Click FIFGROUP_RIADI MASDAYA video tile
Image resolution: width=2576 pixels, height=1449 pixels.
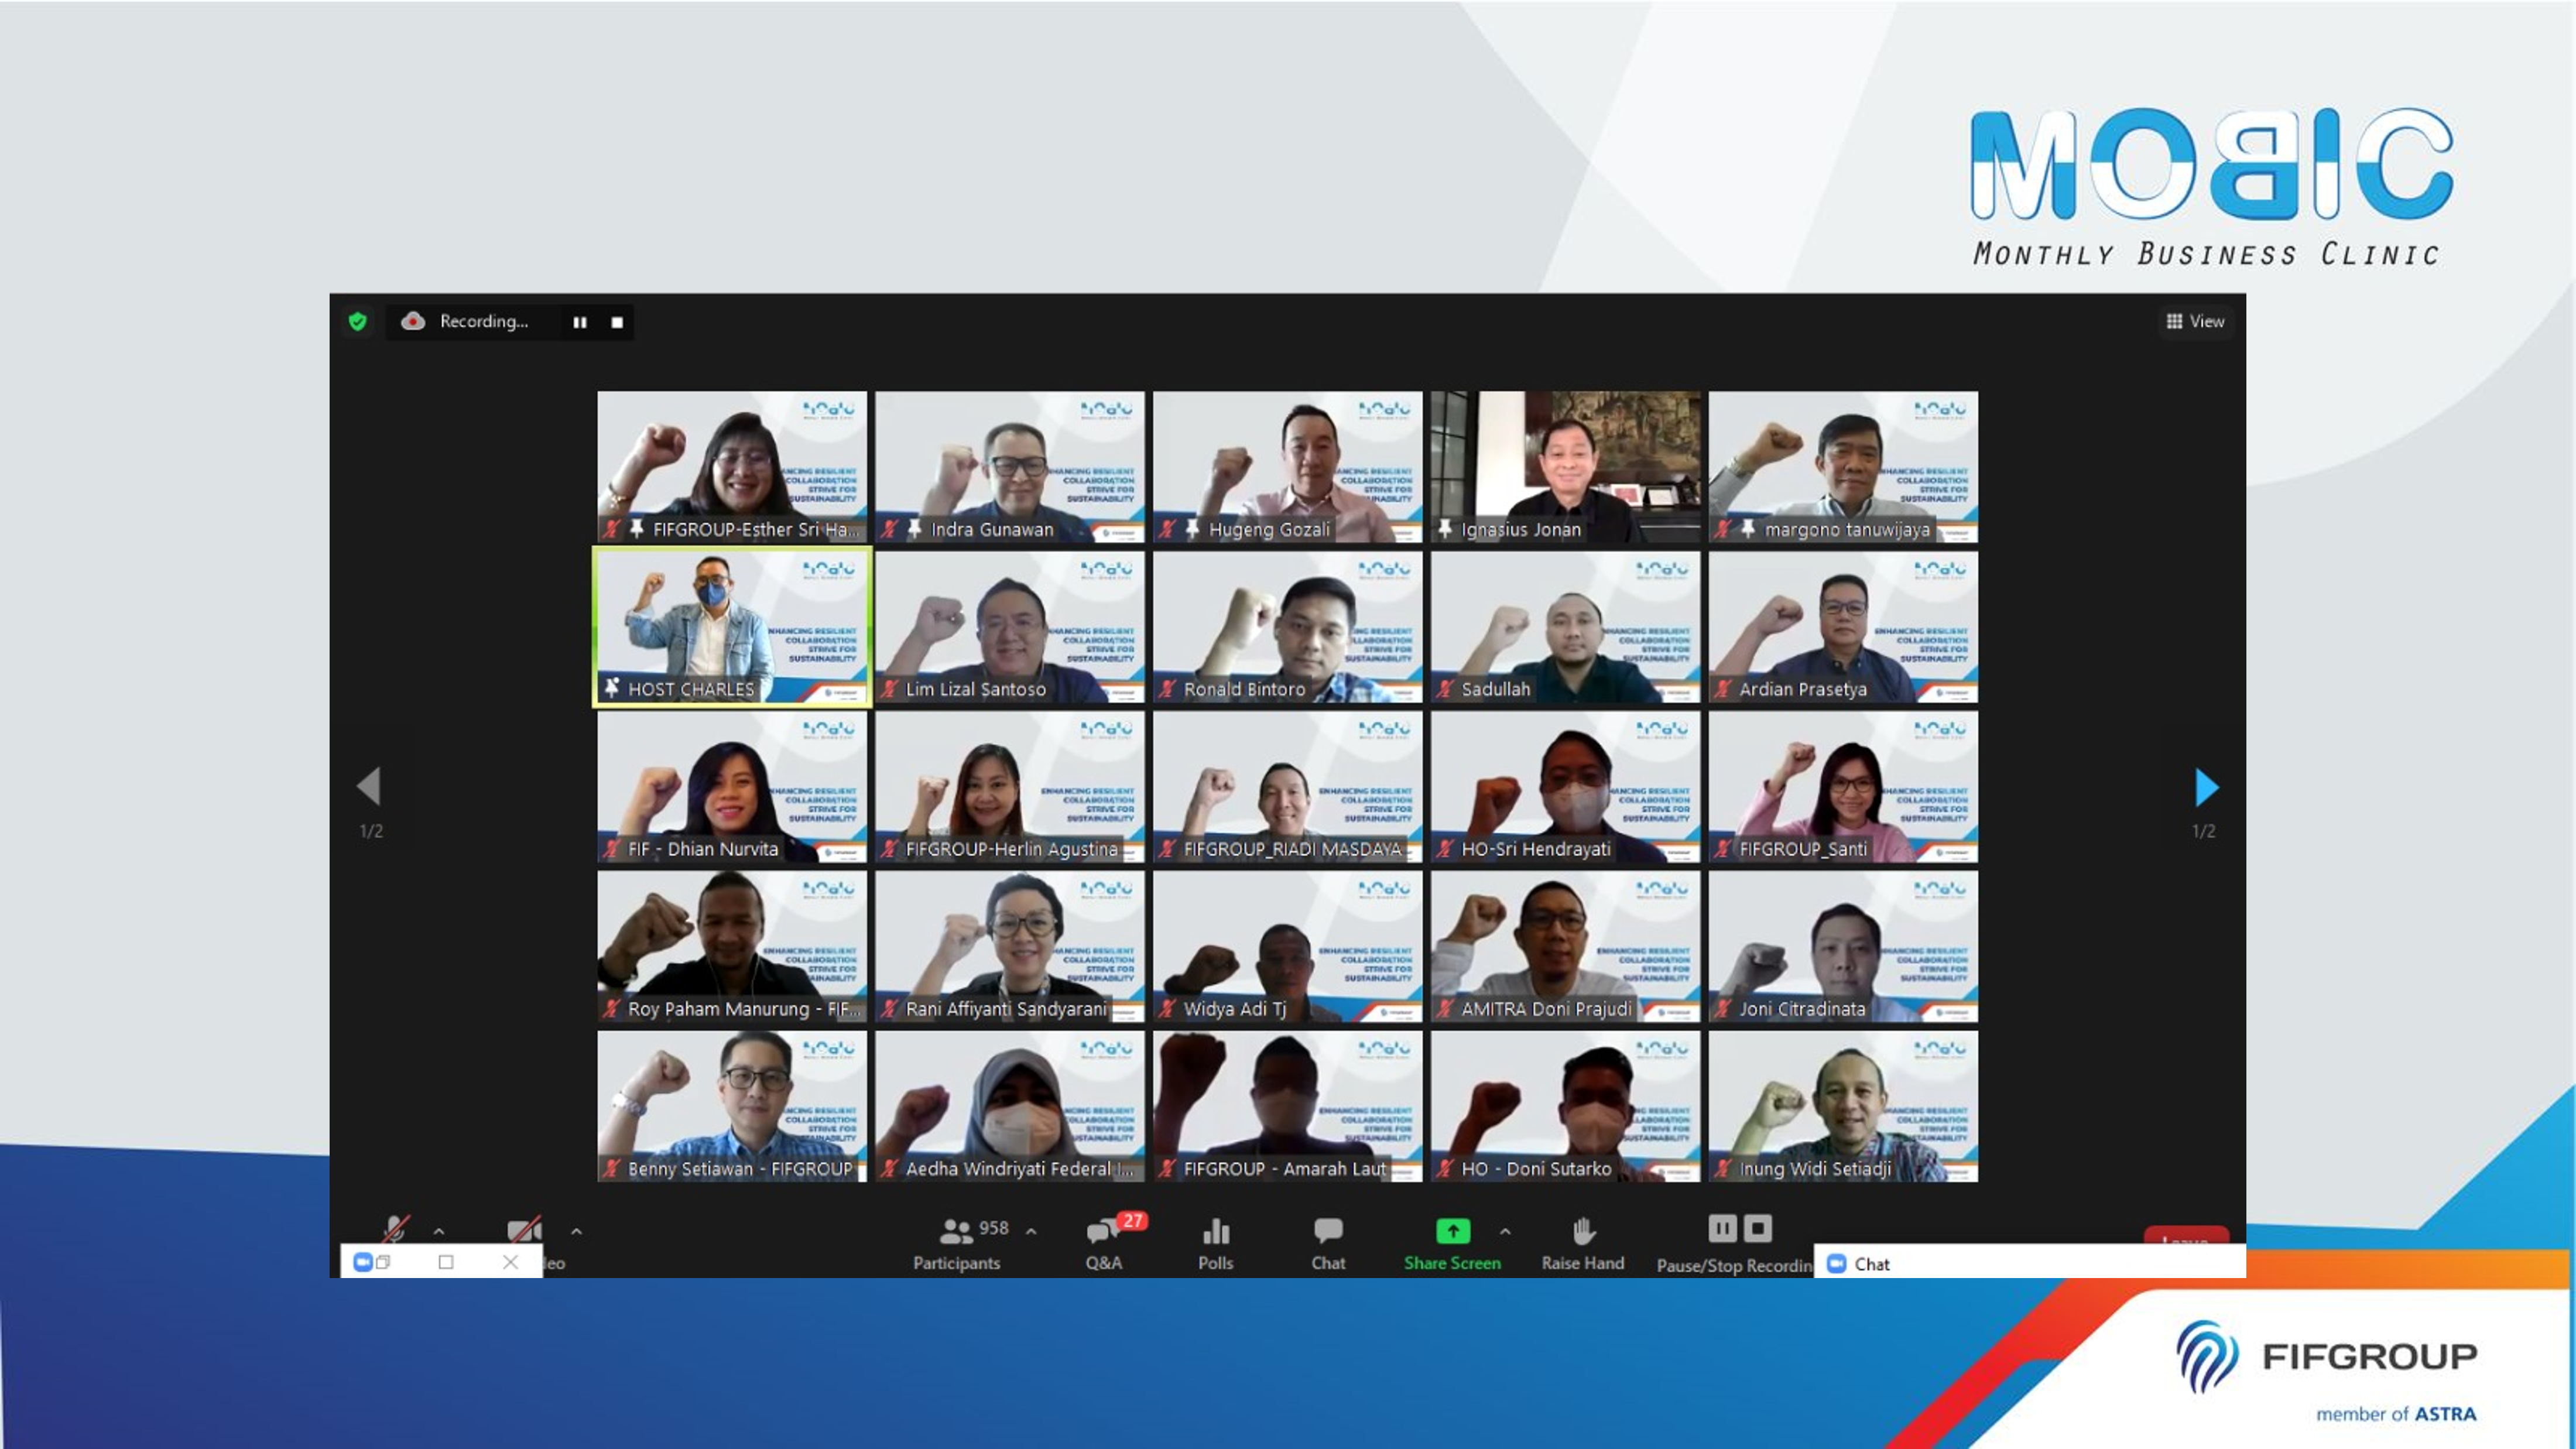pyautogui.click(x=1287, y=787)
